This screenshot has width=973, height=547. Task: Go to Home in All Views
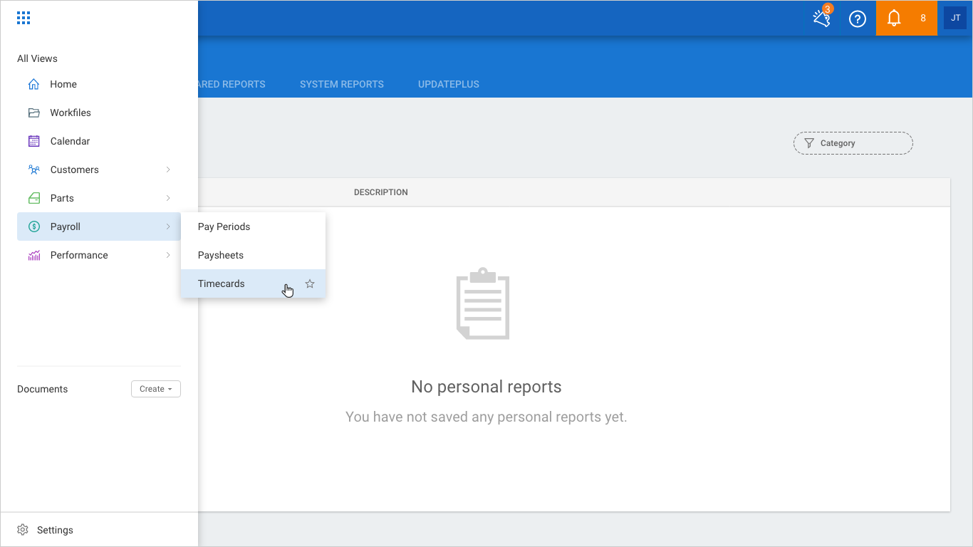63,84
